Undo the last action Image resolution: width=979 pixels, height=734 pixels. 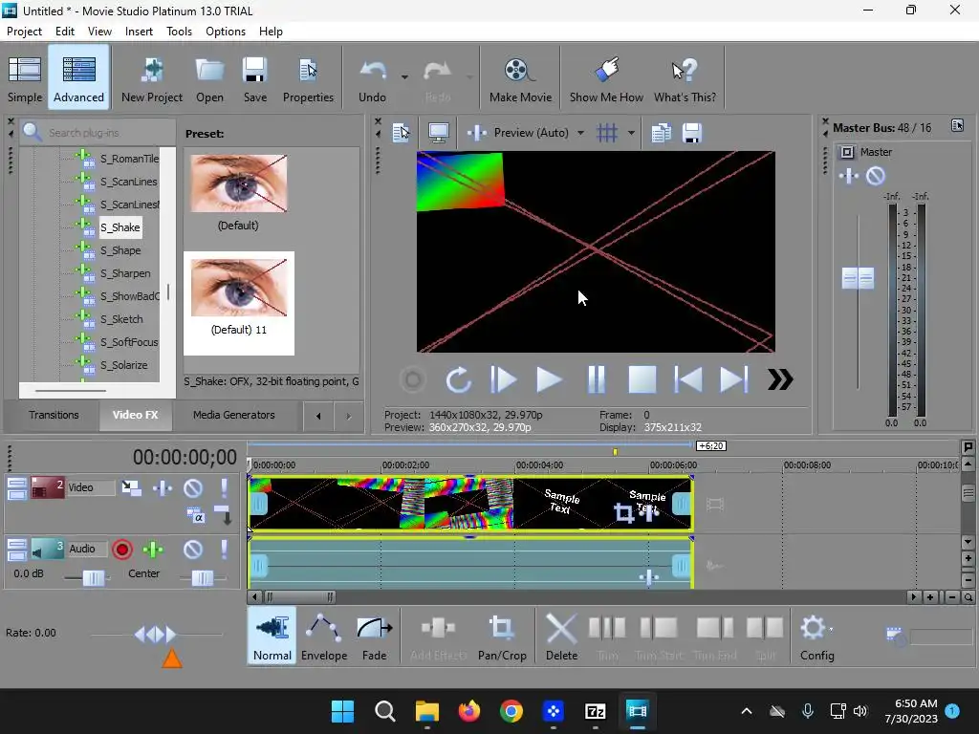click(x=373, y=78)
